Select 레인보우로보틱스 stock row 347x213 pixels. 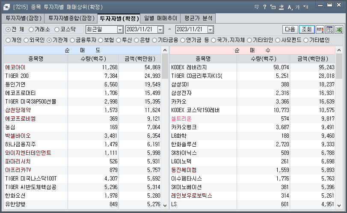pyautogui.click(x=252, y=196)
